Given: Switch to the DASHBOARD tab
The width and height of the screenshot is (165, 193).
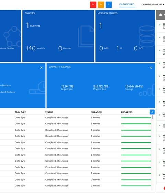Looking at the screenshot, I should pos(127,5).
